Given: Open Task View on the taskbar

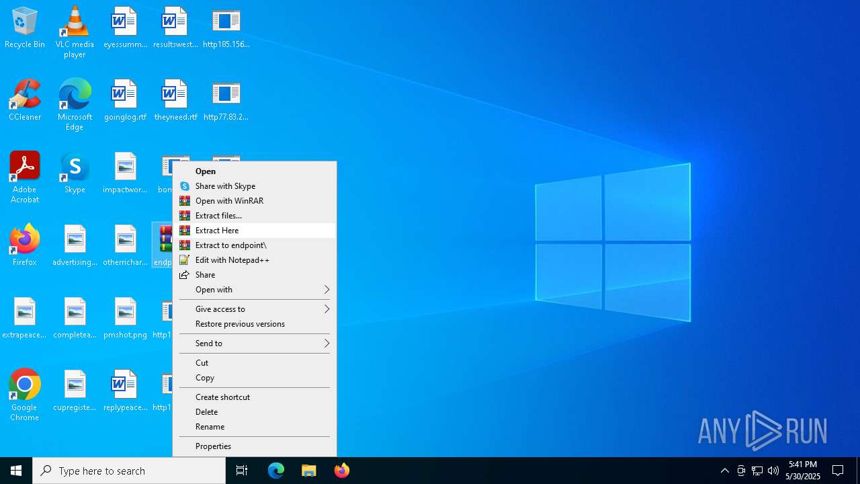Looking at the screenshot, I should point(242,471).
